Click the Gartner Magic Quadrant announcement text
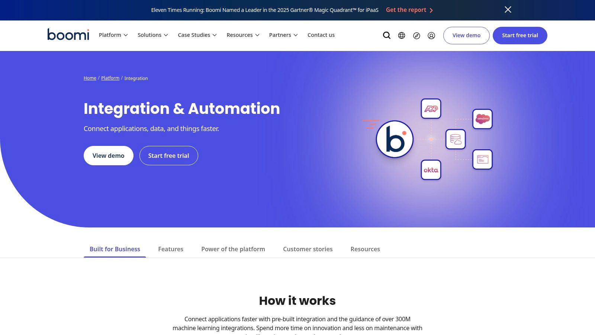 pyautogui.click(x=265, y=10)
